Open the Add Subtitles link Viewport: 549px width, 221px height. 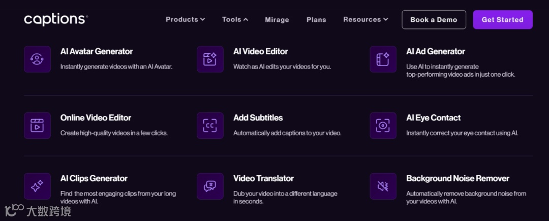pos(258,118)
